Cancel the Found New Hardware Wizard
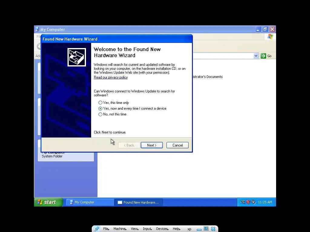Image resolution: width=310 pixels, height=232 pixels. tap(177, 145)
